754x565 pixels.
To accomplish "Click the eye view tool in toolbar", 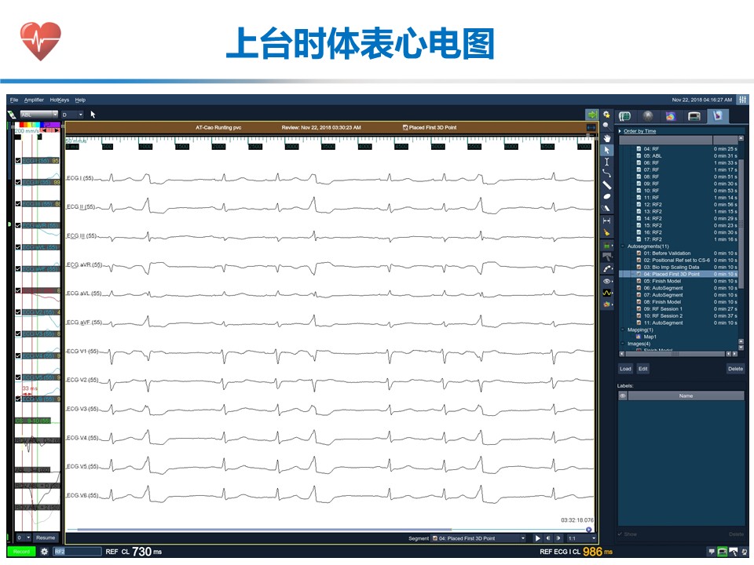I will (607, 281).
